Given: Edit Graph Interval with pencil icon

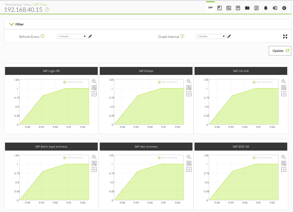Looking at the screenshot, I should coord(229,36).
